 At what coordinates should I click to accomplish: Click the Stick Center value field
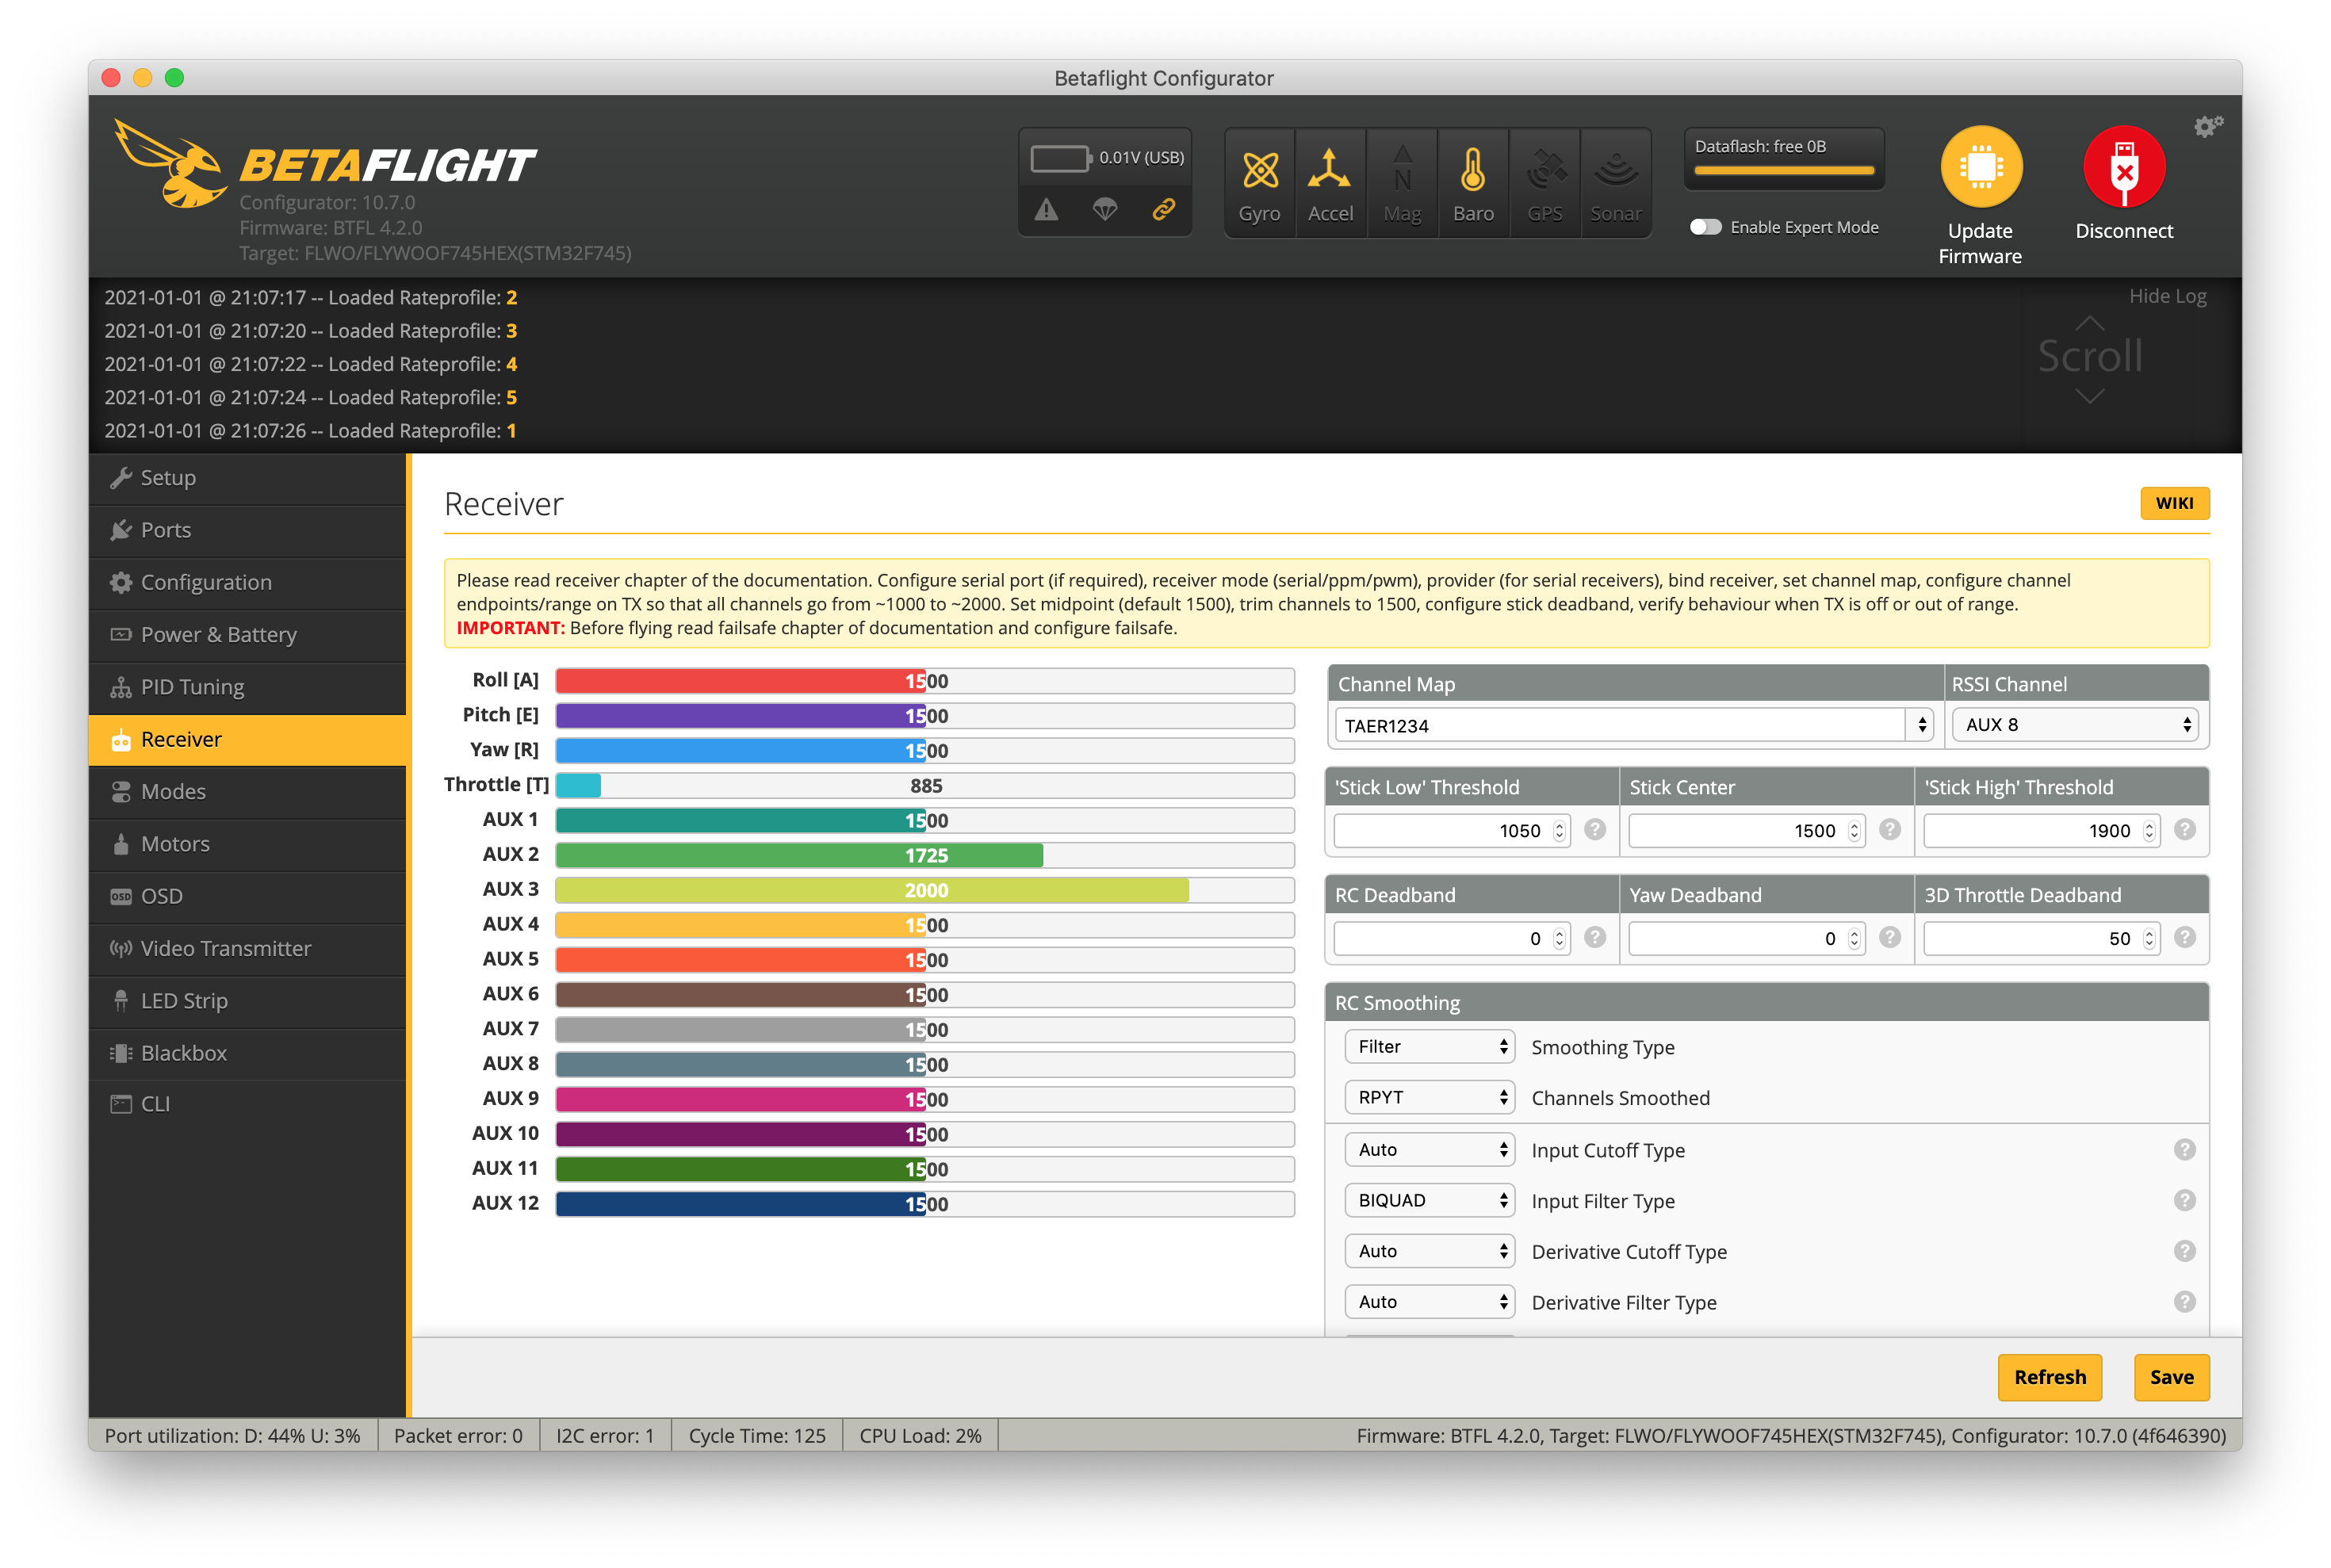[1746, 831]
